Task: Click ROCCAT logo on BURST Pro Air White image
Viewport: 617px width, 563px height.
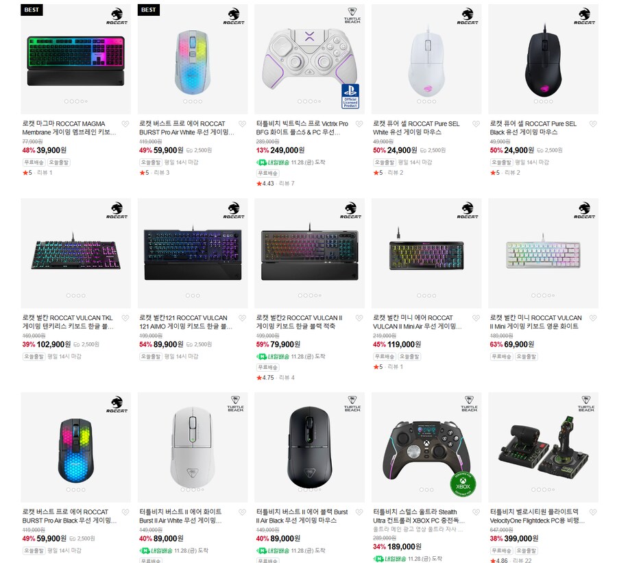Action: [x=234, y=16]
